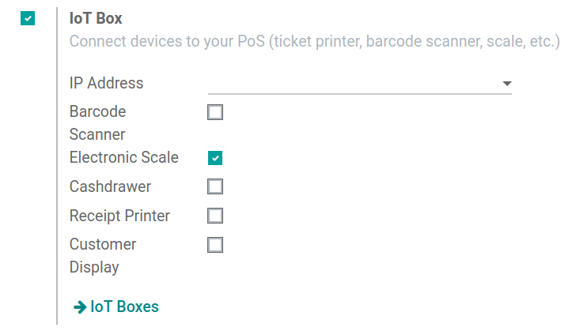Open the IP Address dropdown arrow
Image resolution: width=576 pixels, height=331 pixels.
pyautogui.click(x=506, y=83)
